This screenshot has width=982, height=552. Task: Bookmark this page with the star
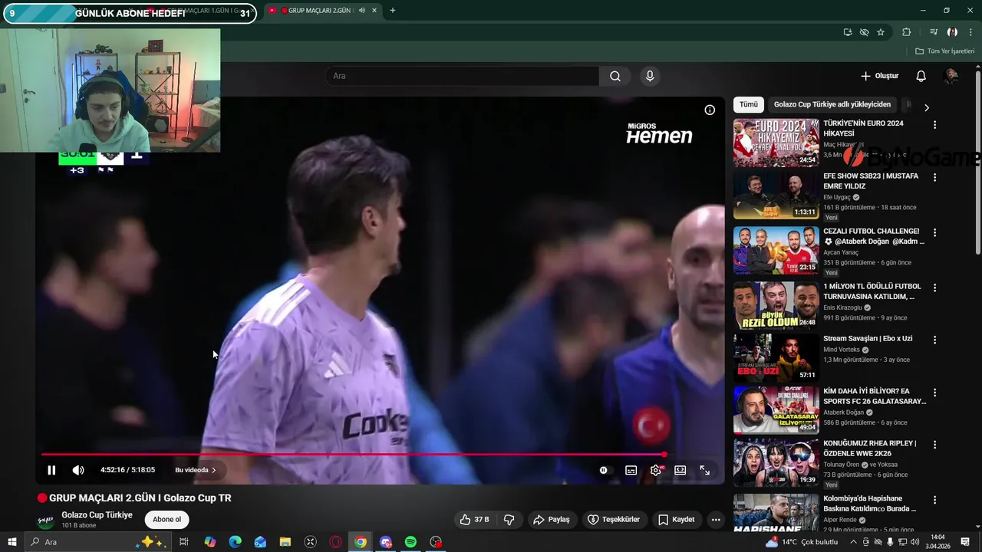(x=881, y=32)
